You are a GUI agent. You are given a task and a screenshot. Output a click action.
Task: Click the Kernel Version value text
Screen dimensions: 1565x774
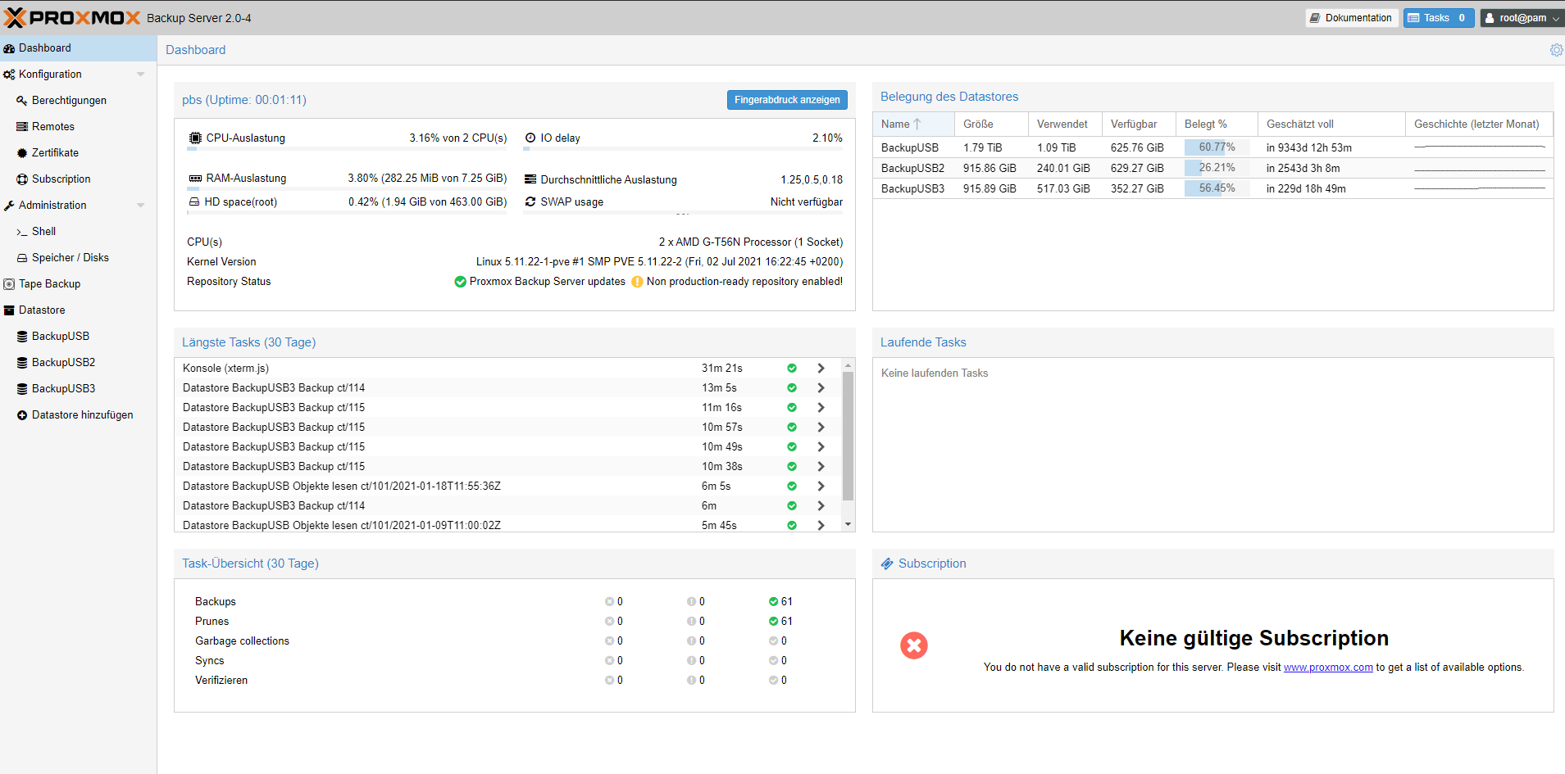click(659, 262)
